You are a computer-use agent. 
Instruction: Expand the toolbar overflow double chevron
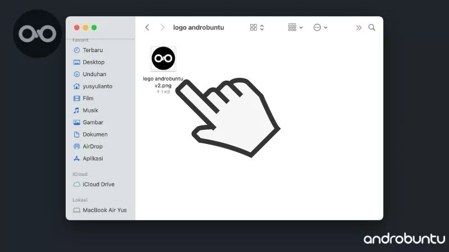[x=359, y=27]
